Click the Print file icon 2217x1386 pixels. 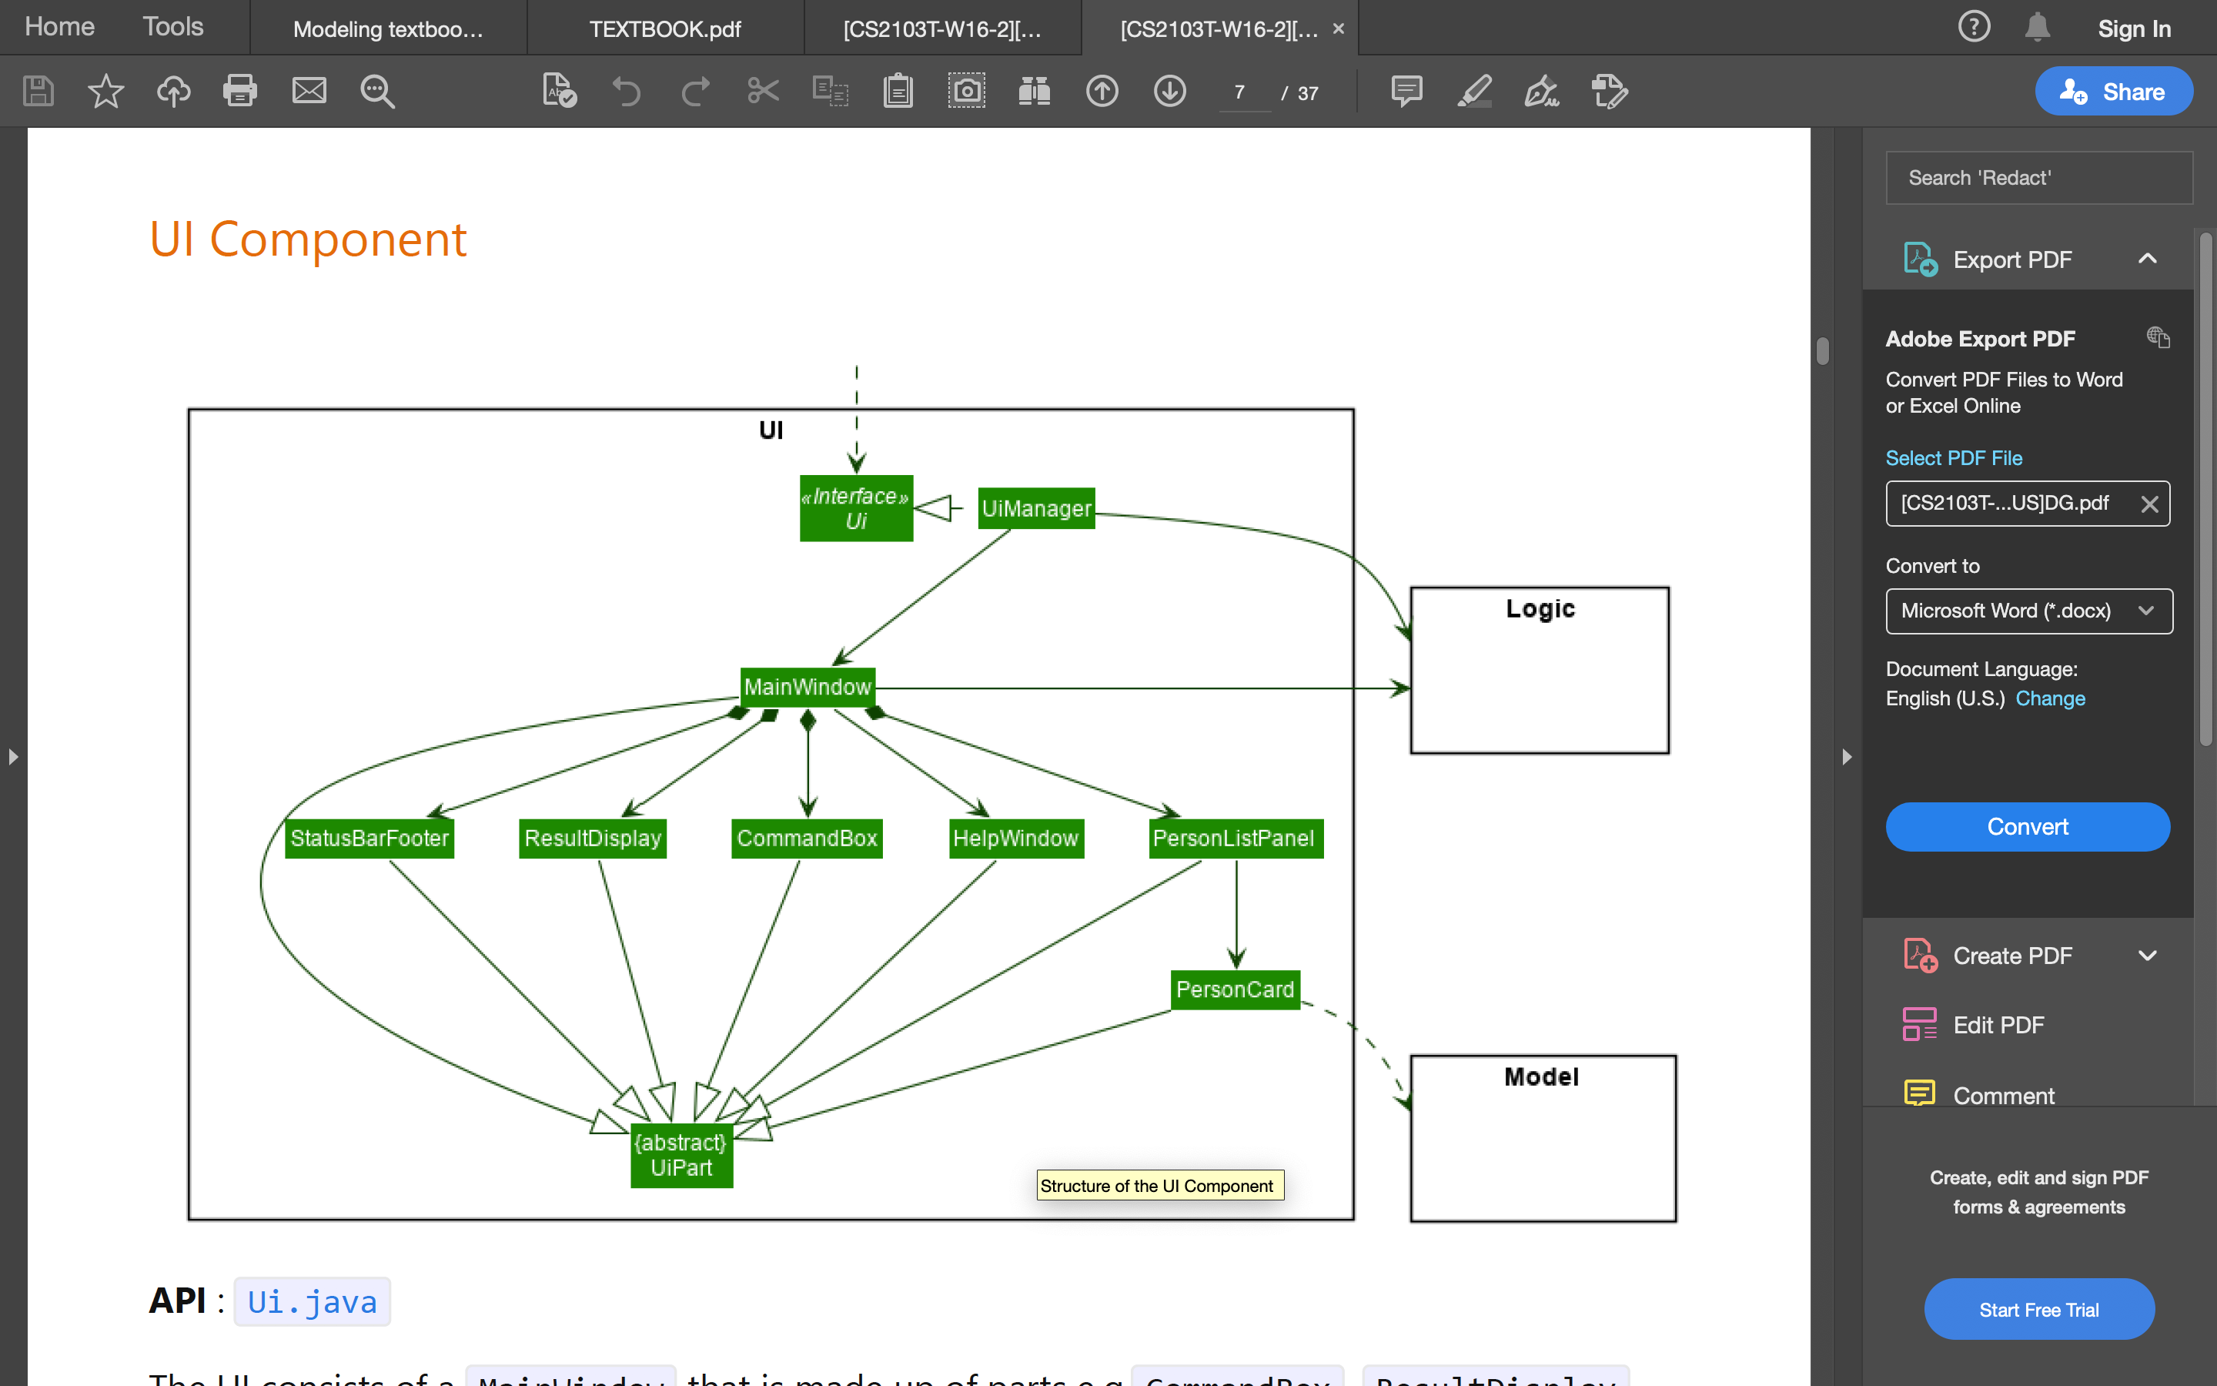(240, 91)
